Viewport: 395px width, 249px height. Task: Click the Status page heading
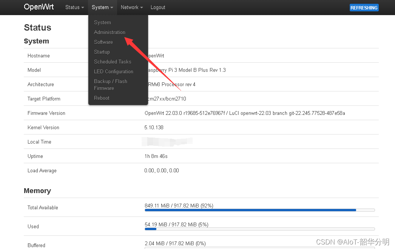tap(37, 28)
